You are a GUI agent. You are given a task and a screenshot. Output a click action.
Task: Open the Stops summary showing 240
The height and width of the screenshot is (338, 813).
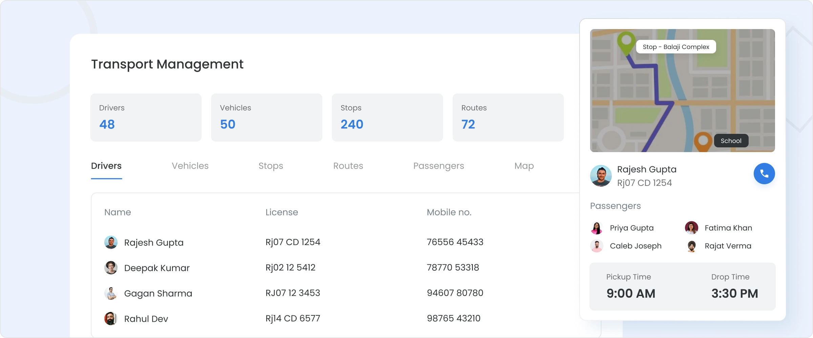(387, 117)
